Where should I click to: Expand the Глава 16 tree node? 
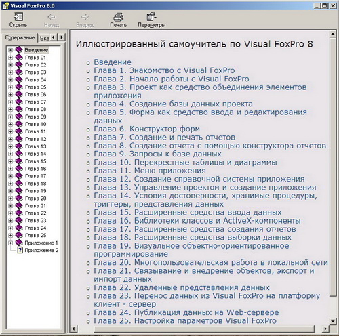[x=10, y=169]
